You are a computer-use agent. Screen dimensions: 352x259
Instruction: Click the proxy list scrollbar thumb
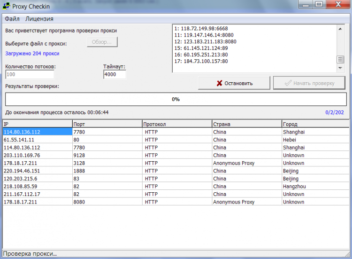pos(340,59)
